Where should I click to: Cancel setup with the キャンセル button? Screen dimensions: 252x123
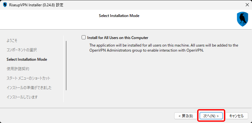237,116
